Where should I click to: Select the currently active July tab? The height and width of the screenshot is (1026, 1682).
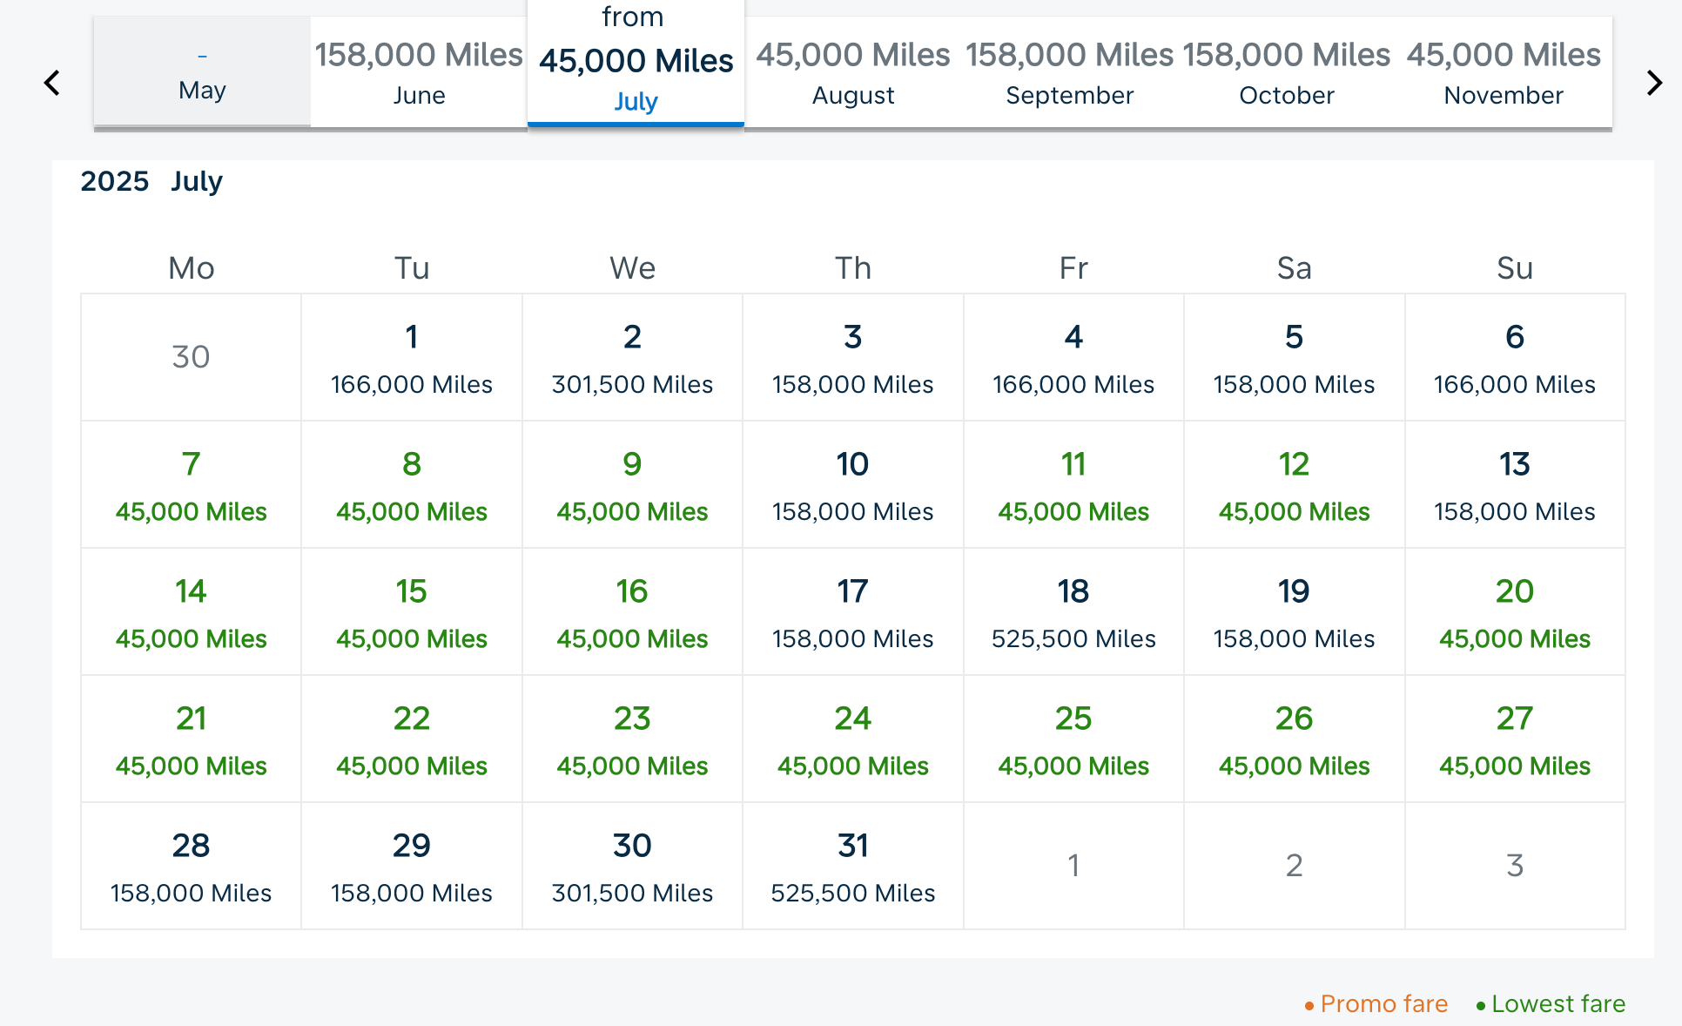636,66
